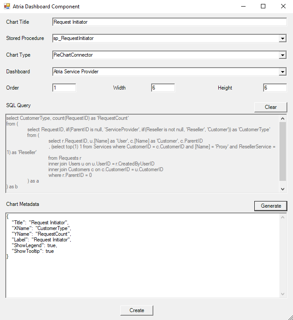
Task: Click the "select CustomerType, count(RequestID)" line
Action: tap(68, 118)
